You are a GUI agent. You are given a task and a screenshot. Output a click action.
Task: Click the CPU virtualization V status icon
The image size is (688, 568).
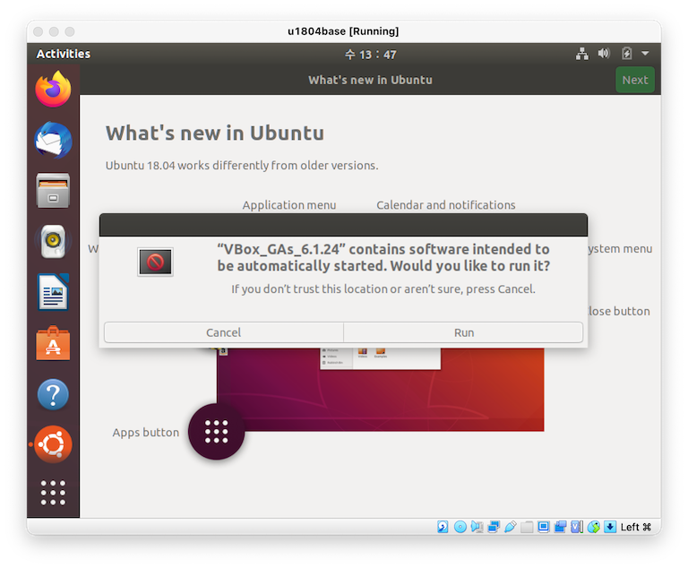pyautogui.click(x=577, y=526)
